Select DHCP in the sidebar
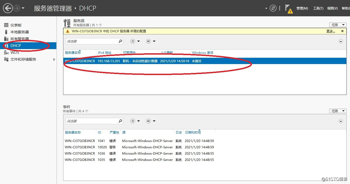350x184 pixels. click(x=28, y=46)
